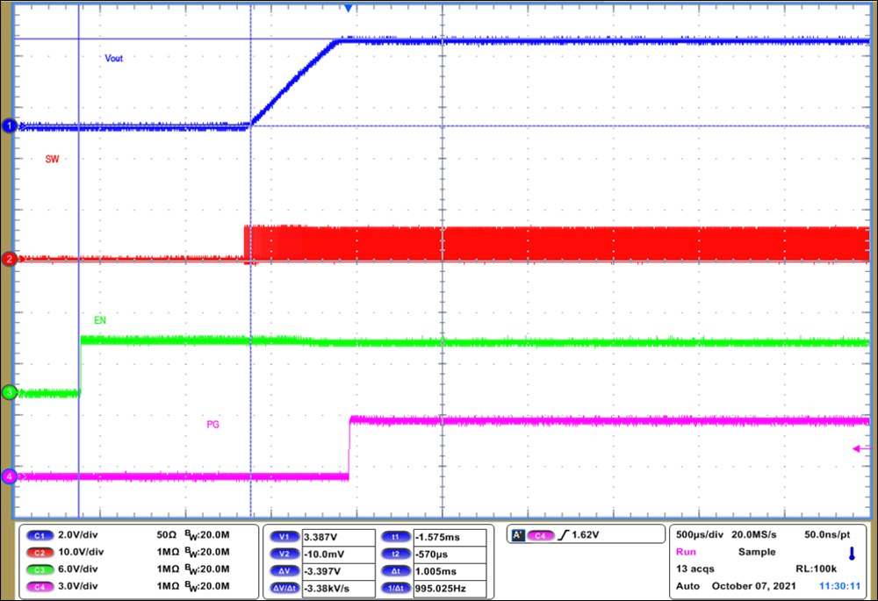Click the trigger position marker above the graticule
This screenshot has width=878, height=601.
click(x=349, y=7)
